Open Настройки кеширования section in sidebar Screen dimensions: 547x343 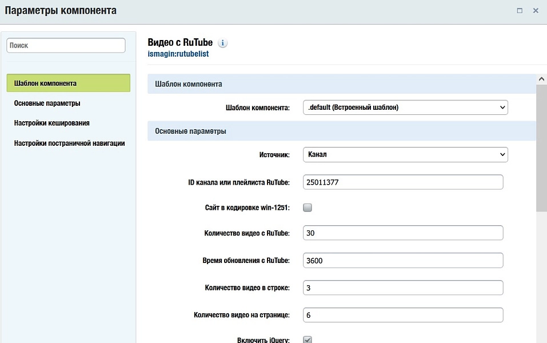[x=51, y=123]
